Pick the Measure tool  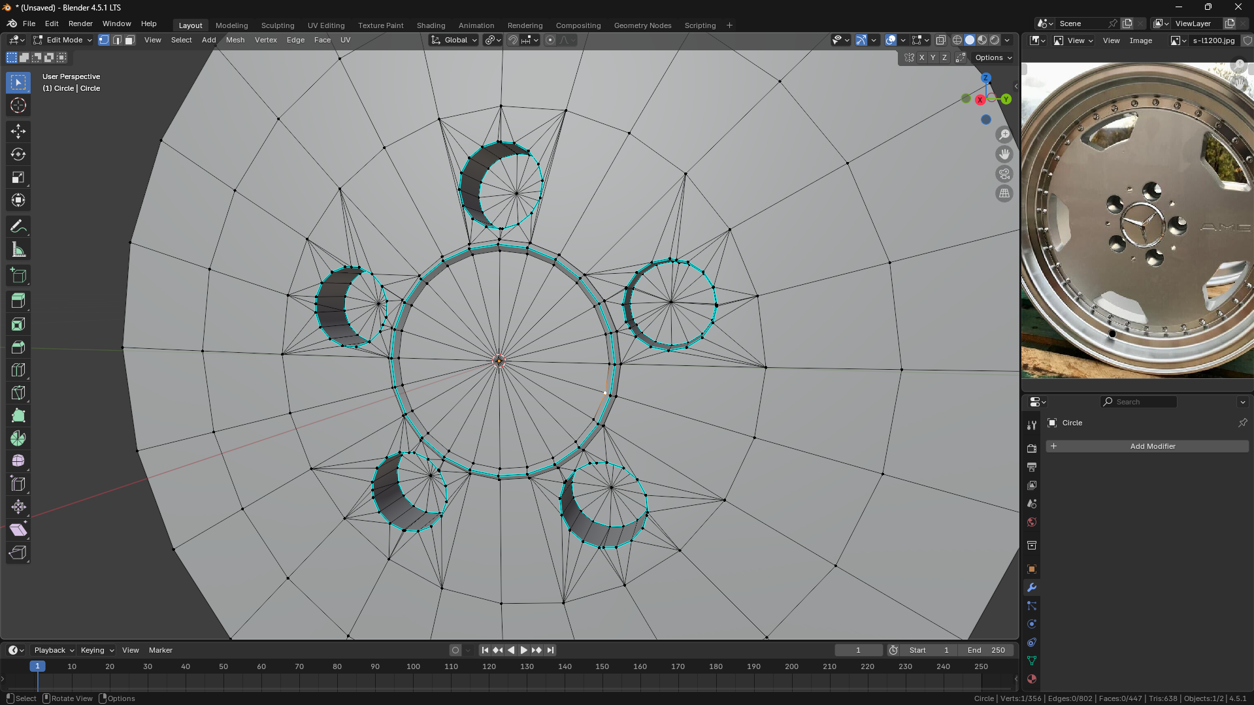18,250
